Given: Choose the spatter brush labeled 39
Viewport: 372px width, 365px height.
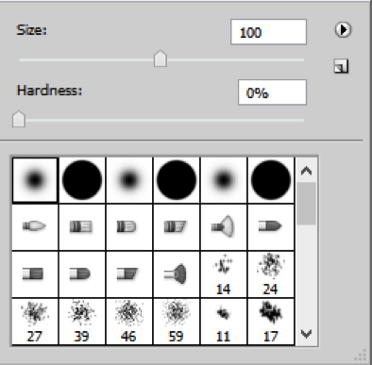Looking at the screenshot, I should click(x=82, y=322).
